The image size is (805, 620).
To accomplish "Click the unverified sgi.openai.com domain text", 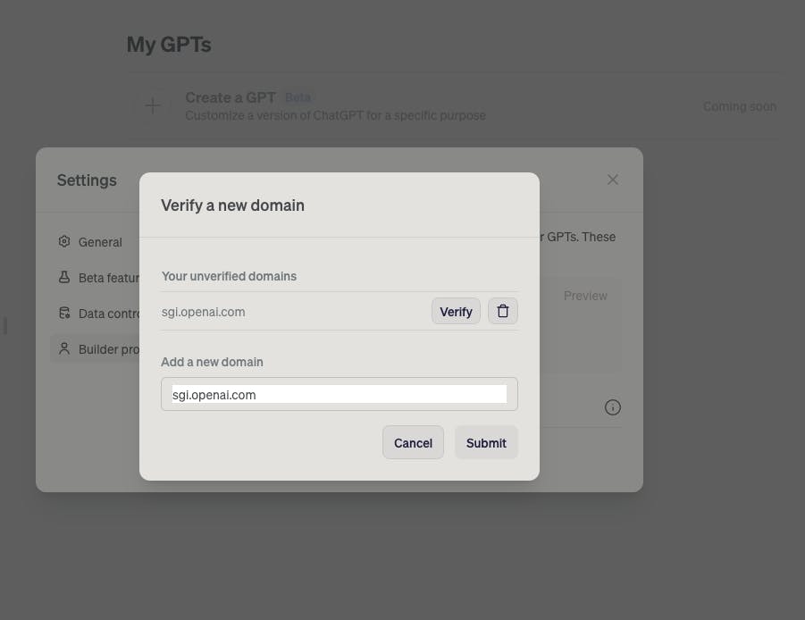I will tap(204, 312).
